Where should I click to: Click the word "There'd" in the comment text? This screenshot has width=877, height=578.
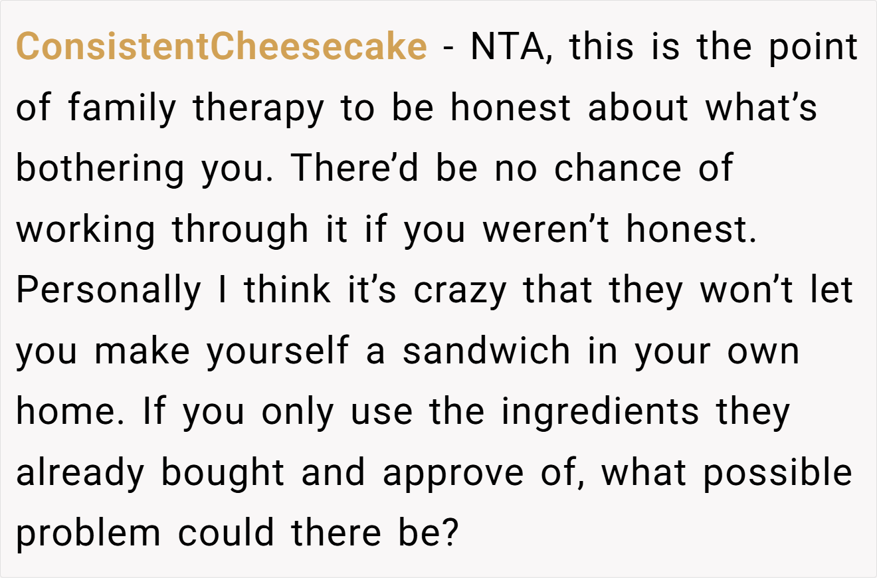click(355, 169)
